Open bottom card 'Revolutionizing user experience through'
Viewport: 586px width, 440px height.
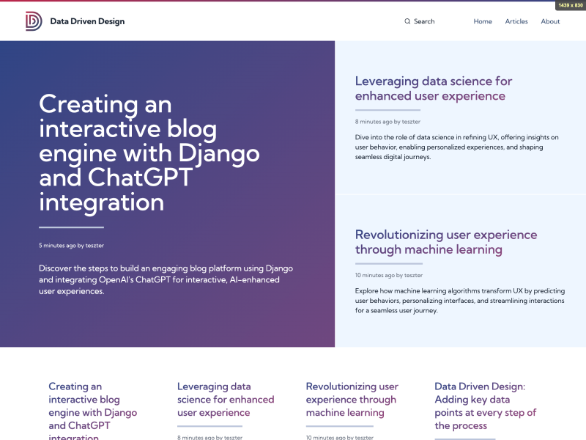(352, 399)
